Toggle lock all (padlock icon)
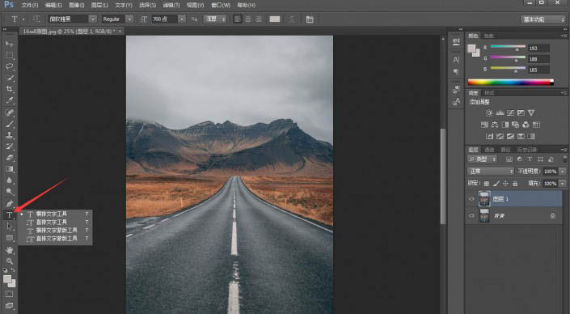 coord(515,184)
